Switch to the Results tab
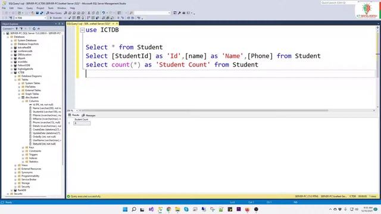The height and width of the screenshot is (214, 381). [74, 115]
